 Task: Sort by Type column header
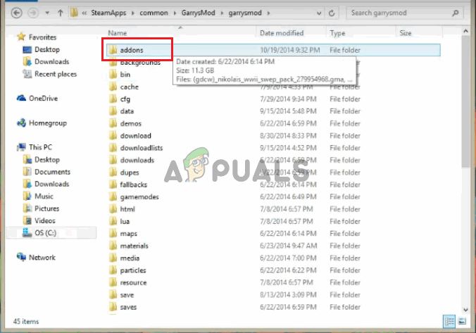(x=337, y=33)
